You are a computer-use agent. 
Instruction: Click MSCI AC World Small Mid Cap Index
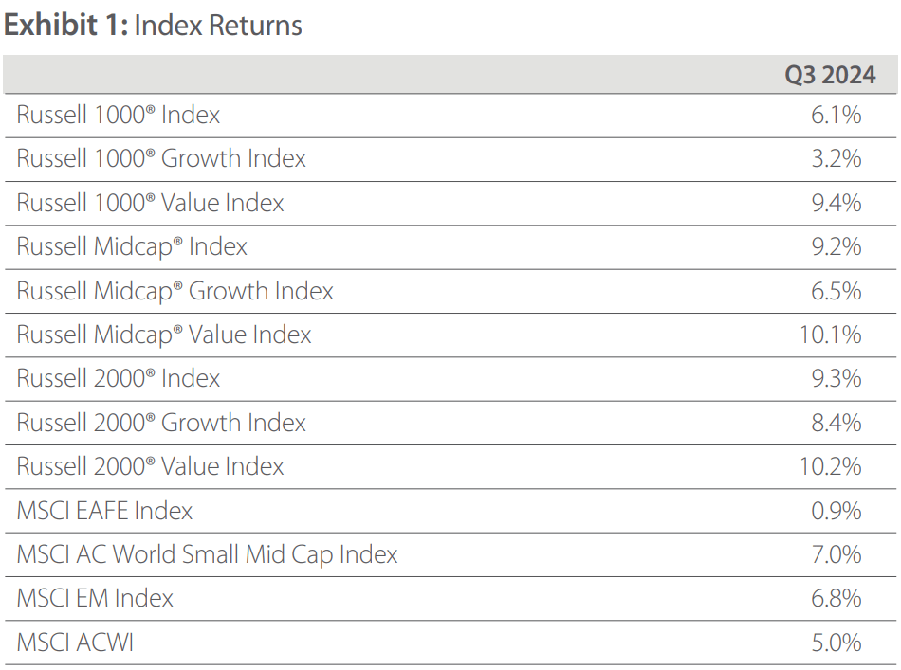click(207, 554)
